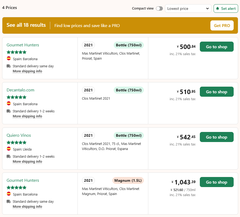
Task: Go to shop for the ¥510.95 offer
Action: [x=216, y=92]
